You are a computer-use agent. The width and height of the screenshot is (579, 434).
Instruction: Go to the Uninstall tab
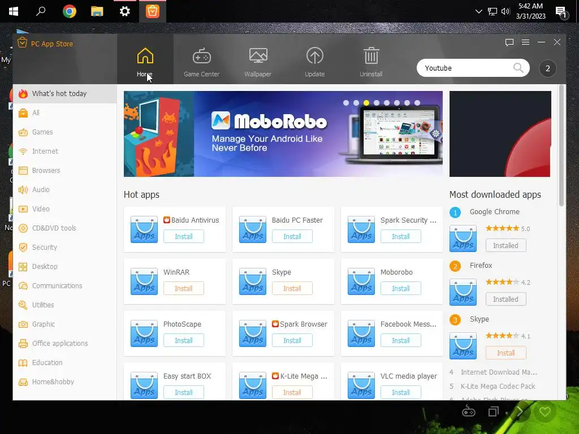[371, 62]
